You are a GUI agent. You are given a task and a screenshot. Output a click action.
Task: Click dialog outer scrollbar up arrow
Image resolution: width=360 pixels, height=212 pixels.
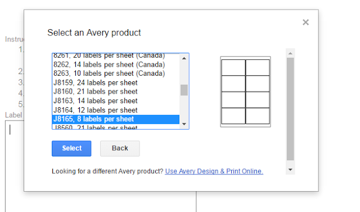pyautogui.click(x=290, y=53)
